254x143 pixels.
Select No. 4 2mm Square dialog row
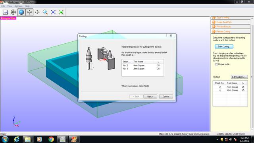coord(142,69)
